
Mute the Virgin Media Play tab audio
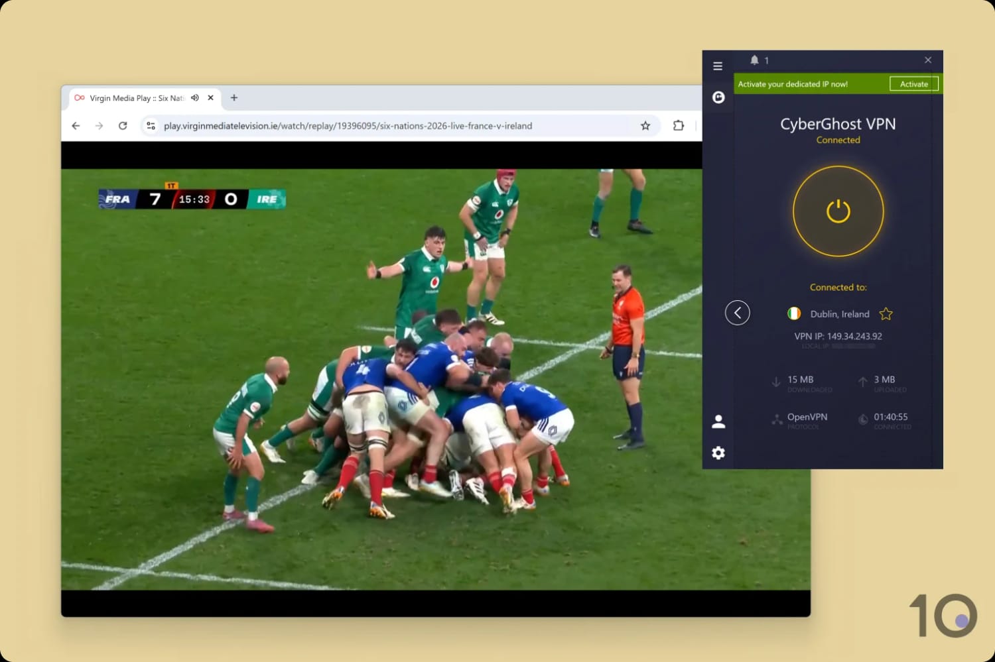pos(194,97)
